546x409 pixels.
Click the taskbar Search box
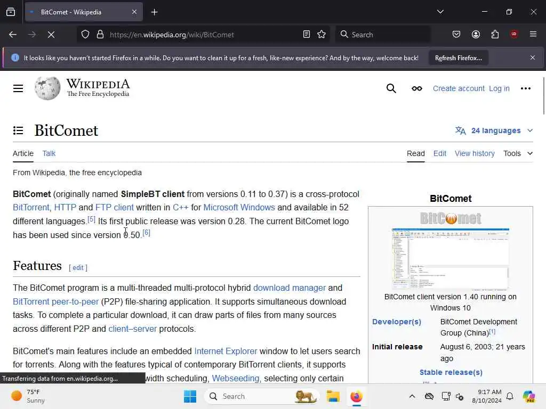click(x=263, y=396)
